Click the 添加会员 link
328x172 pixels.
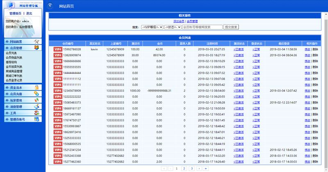[179, 21]
